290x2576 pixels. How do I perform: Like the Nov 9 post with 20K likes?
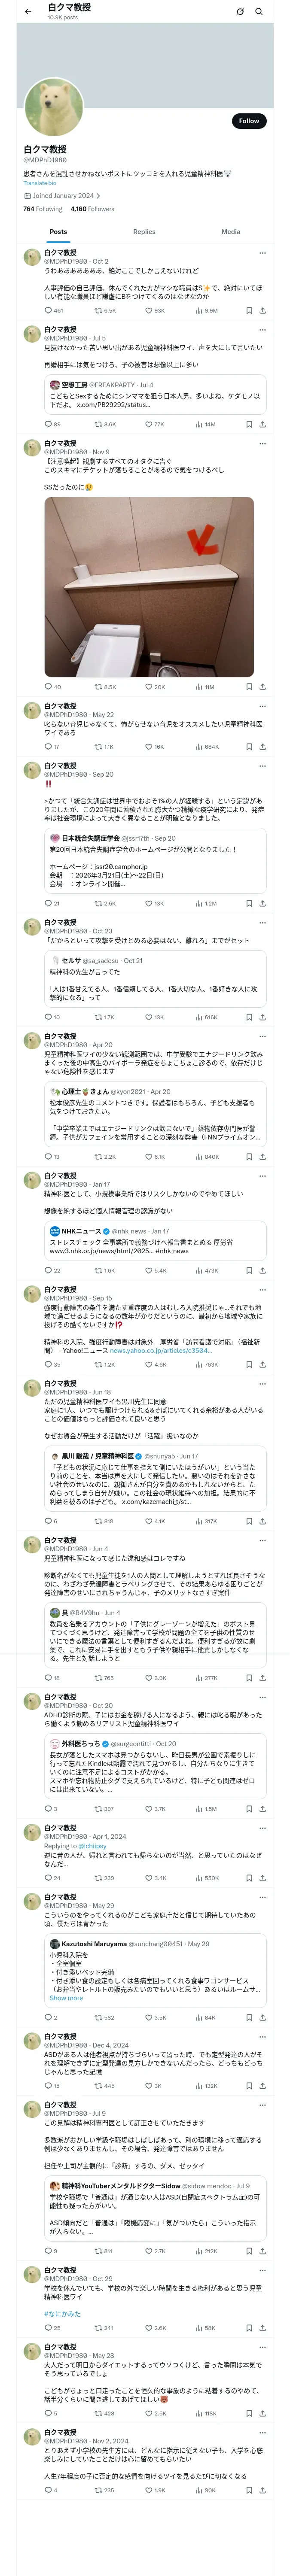[x=149, y=687]
